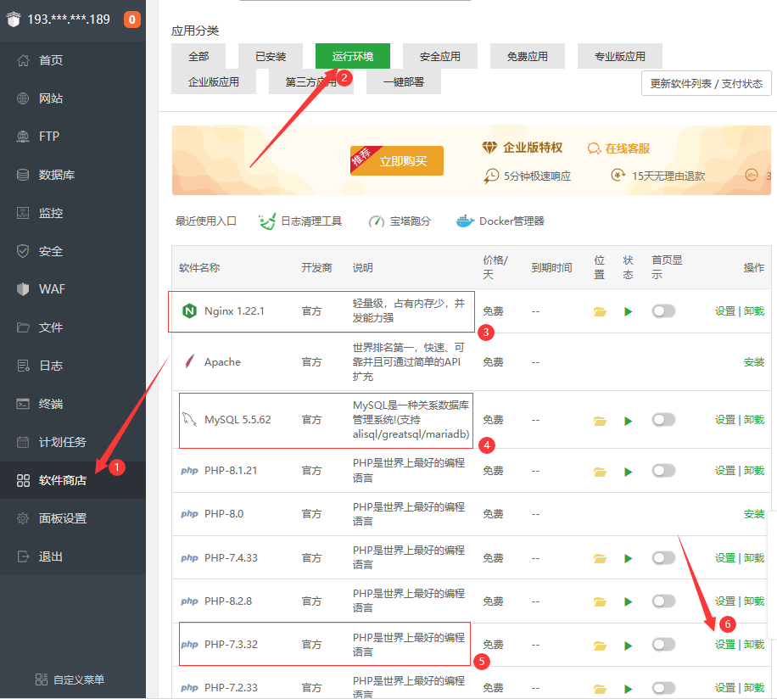Click the orange notification badge showing 0

131,20
